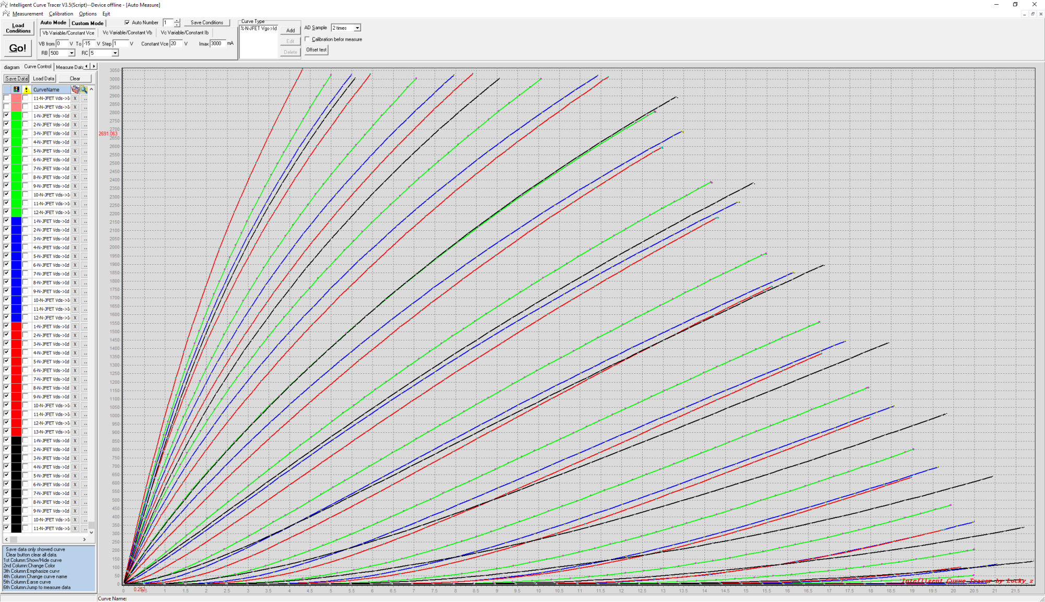This screenshot has width=1045, height=602.
Task: Open measure data for first 1-N-JFET curve
Action: [x=85, y=116]
